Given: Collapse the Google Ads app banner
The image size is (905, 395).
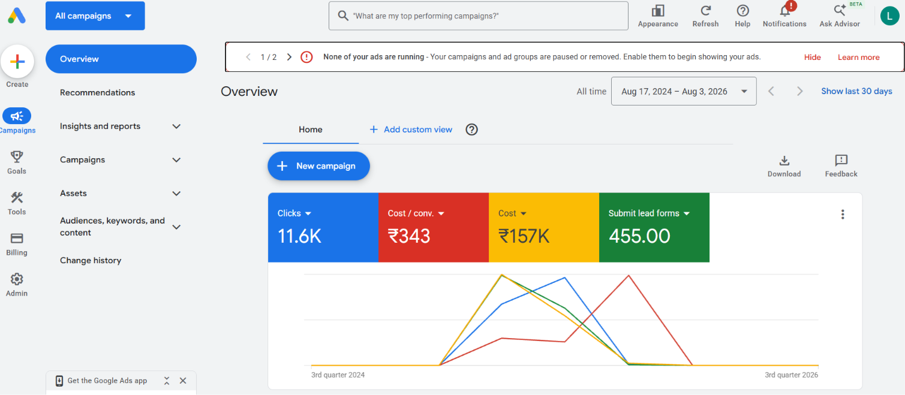Looking at the screenshot, I should (167, 381).
